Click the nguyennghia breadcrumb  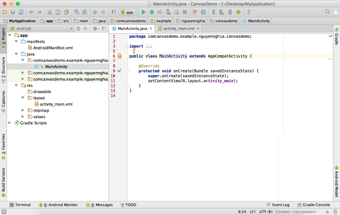[190, 21]
